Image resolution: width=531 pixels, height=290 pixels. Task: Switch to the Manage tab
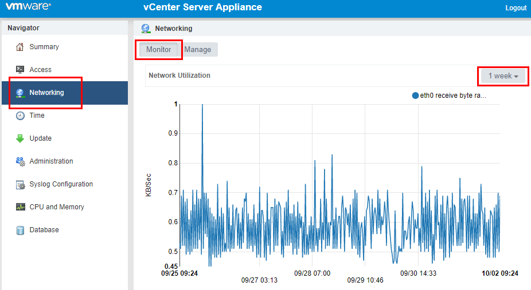pos(198,50)
